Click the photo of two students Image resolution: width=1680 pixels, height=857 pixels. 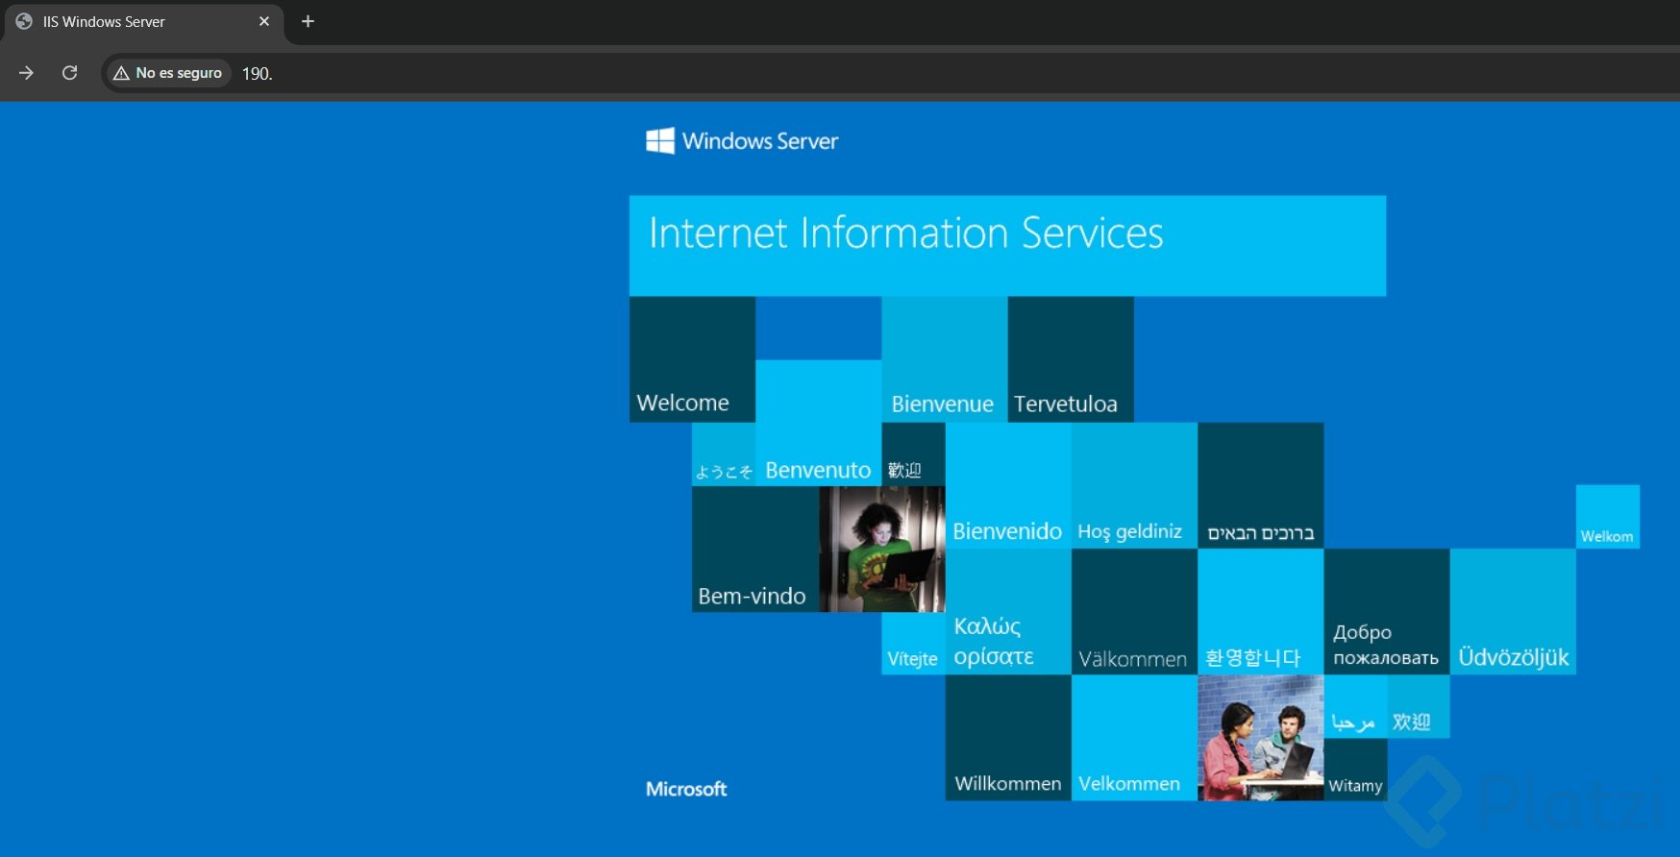1261,738
